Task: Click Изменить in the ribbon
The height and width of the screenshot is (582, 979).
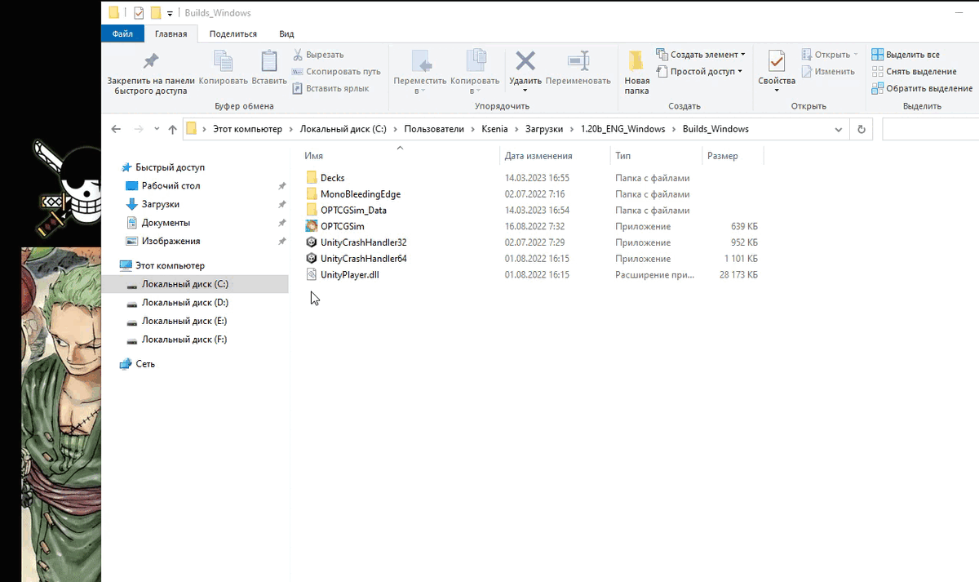Action: pyautogui.click(x=828, y=72)
